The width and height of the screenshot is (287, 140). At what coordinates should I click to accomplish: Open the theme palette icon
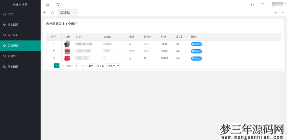click(x=252, y=4)
